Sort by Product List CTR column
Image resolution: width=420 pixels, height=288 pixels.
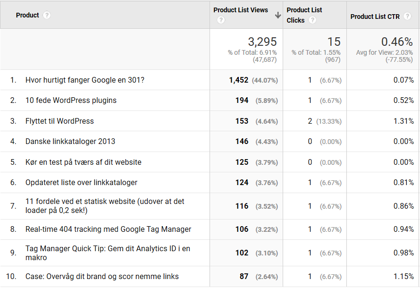pyautogui.click(x=375, y=17)
